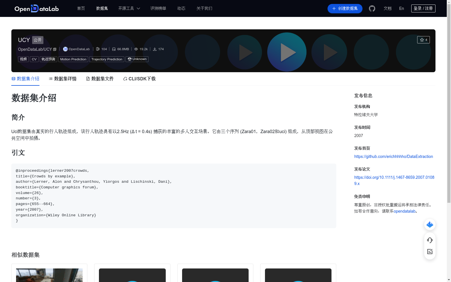Screen dimensions: 451x282
Task: Click the third similar dataset card
Action: coord(215,273)
